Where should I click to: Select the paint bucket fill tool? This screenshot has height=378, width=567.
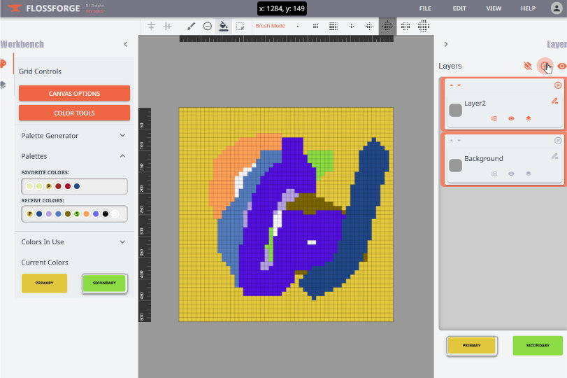(224, 26)
